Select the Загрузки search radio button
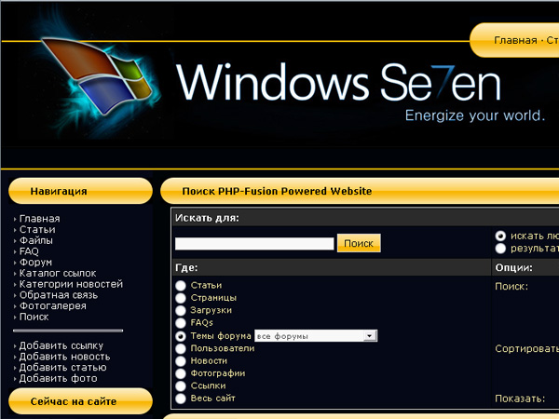Screen dimensions: 559x419 [x=181, y=311]
